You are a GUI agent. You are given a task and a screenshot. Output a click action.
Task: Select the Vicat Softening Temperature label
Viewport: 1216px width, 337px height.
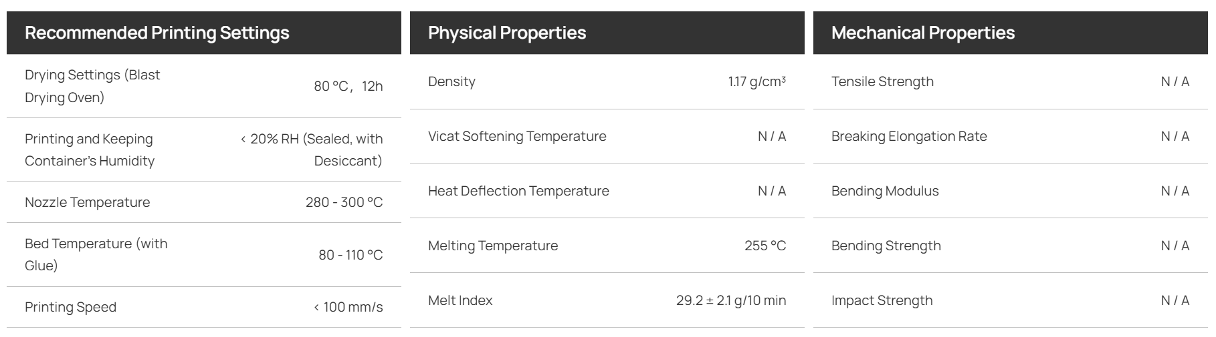[x=517, y=136]
